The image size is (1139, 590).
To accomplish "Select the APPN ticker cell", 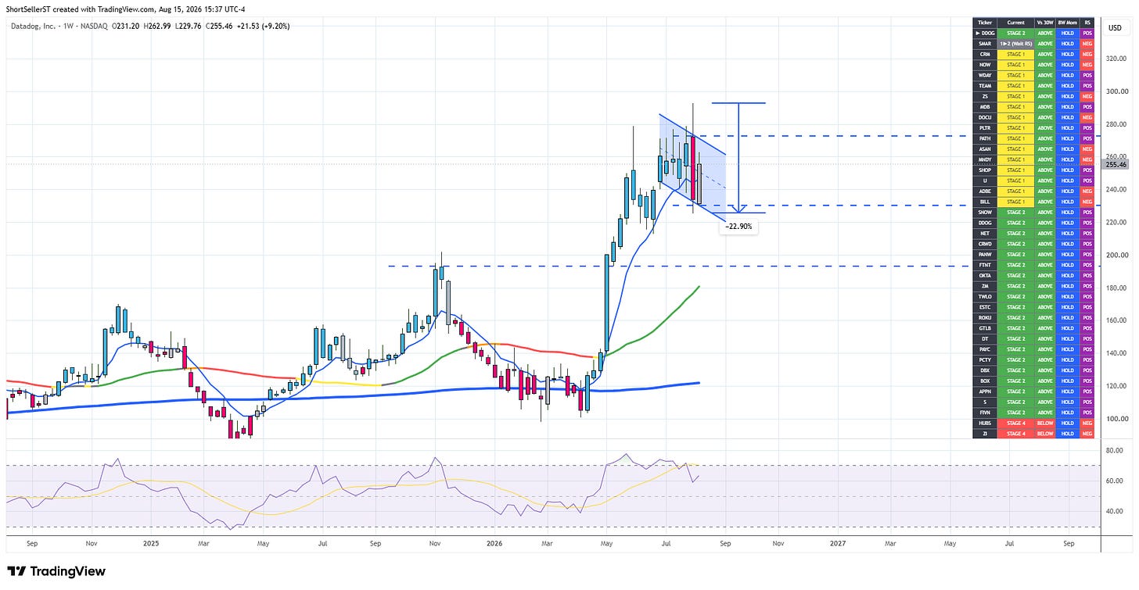I will [985, 392].
